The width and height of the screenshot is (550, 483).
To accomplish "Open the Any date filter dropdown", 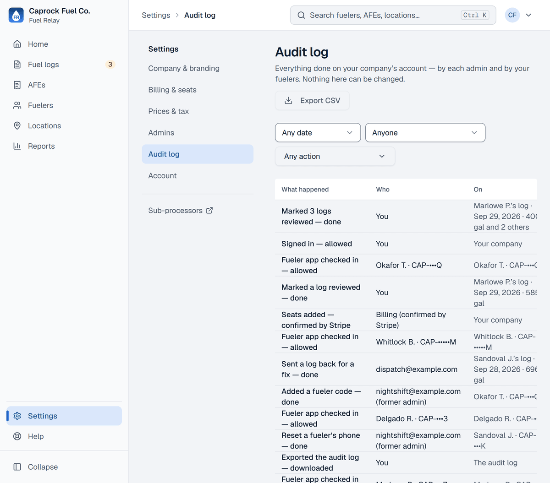I will pos(318,133).
